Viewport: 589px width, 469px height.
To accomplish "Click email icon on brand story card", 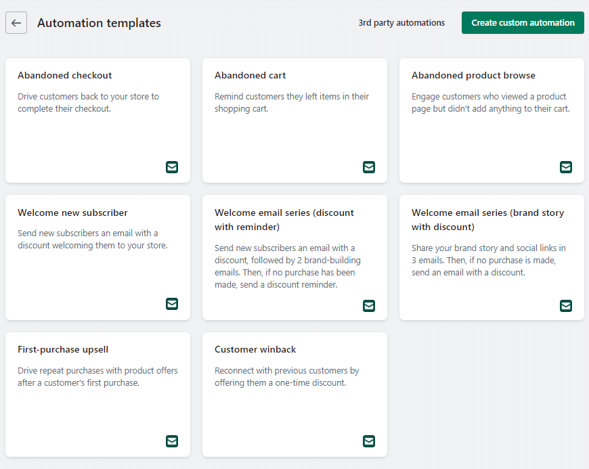I will [566, 306].
